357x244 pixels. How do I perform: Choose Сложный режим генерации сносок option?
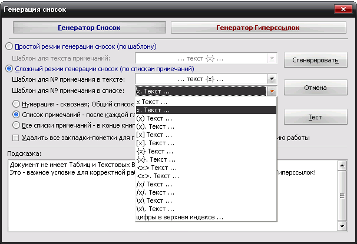[9, 69]
